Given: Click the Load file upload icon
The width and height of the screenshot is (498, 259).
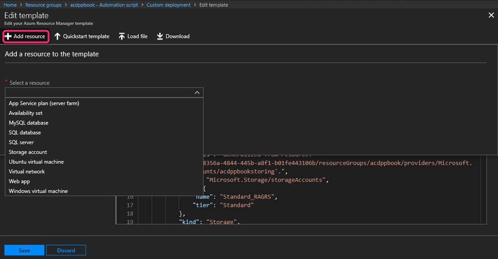Looking at the screenshot, I should [122, 36].
